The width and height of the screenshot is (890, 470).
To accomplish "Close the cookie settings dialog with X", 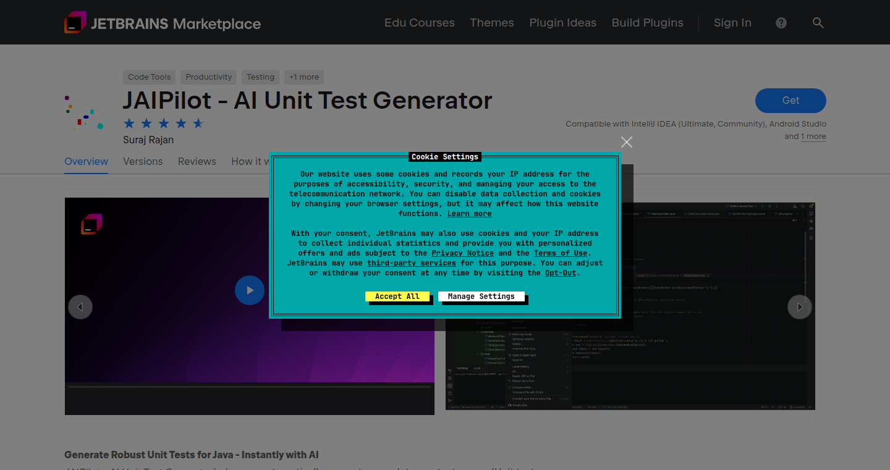I will pyautogui.click(x=627, y=142).
